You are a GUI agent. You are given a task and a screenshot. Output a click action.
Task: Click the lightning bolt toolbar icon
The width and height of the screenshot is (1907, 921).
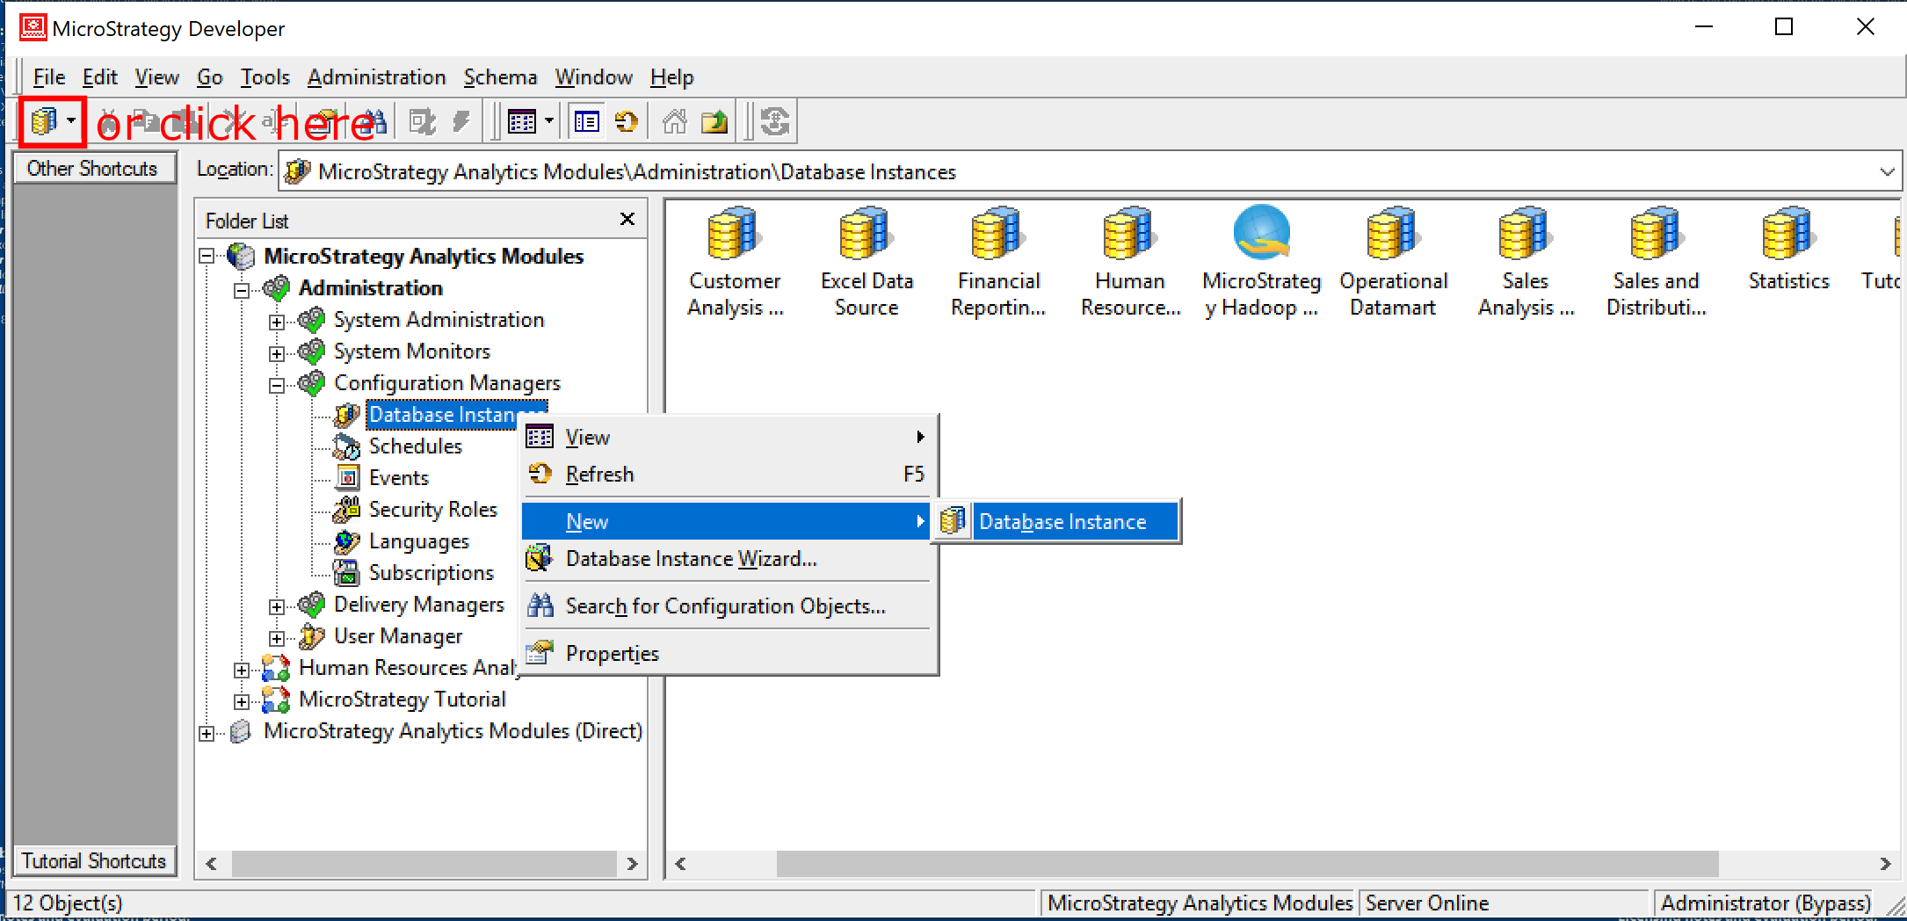pyautogui.click(x=461, y=121)
